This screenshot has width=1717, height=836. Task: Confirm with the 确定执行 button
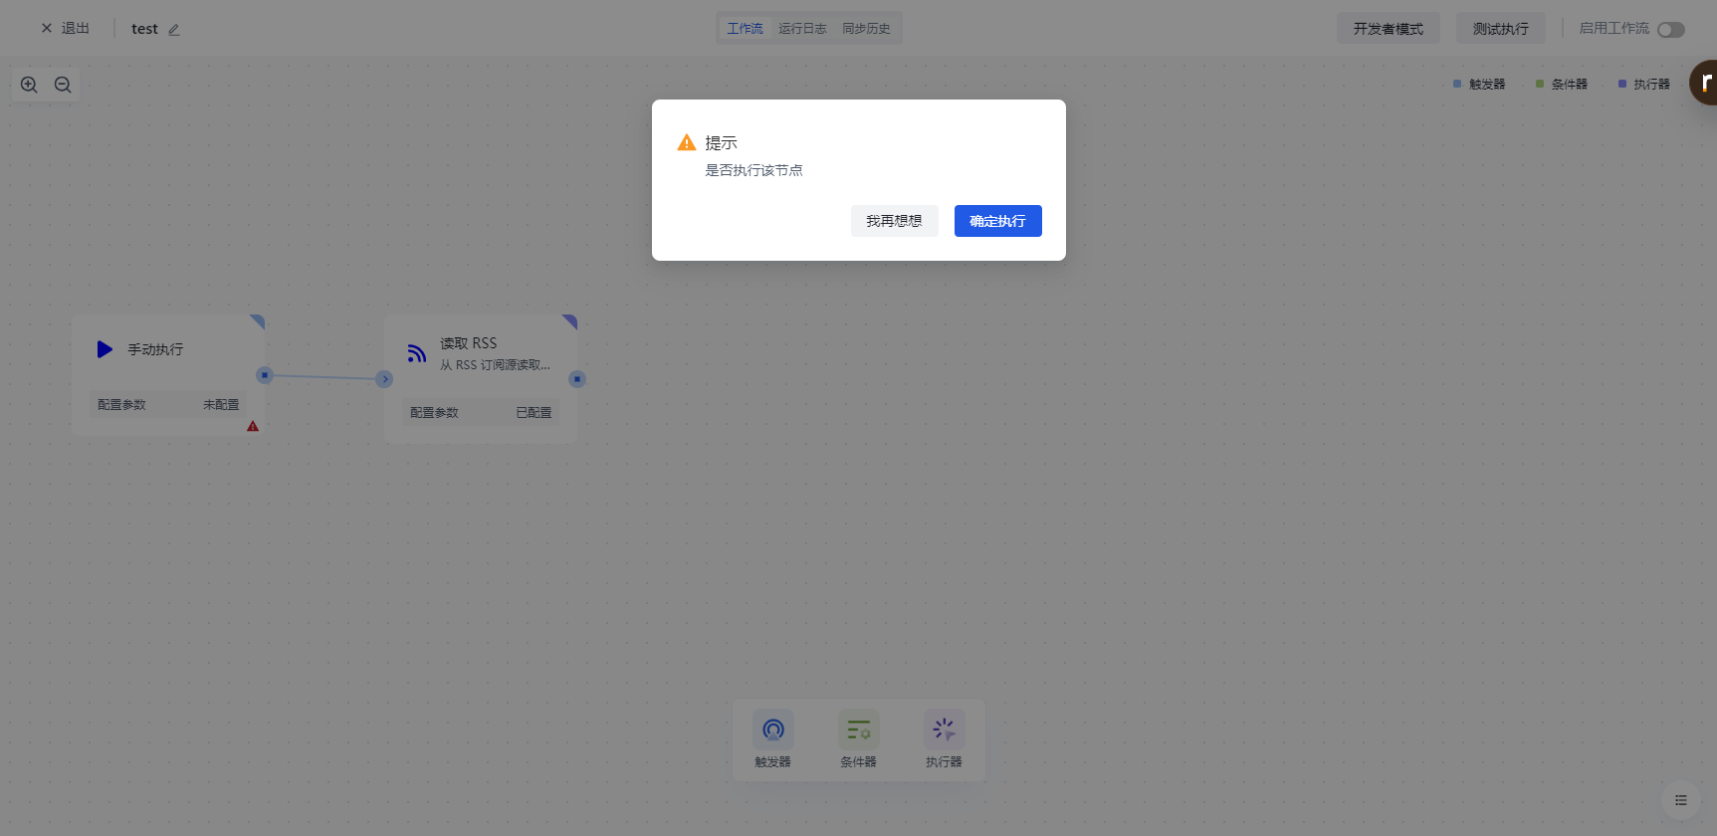tap(997, 221)
